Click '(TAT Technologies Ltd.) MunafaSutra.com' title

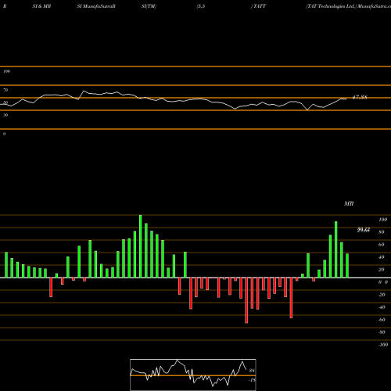coord(349,6)
